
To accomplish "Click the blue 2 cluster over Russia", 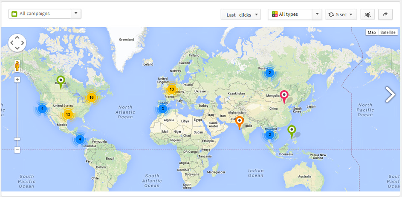I will (x=269, y=73).
